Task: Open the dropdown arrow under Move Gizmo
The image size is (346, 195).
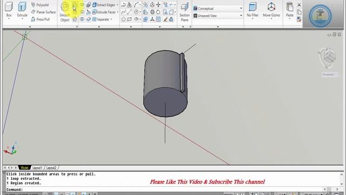Action: [x=271, y=19]
